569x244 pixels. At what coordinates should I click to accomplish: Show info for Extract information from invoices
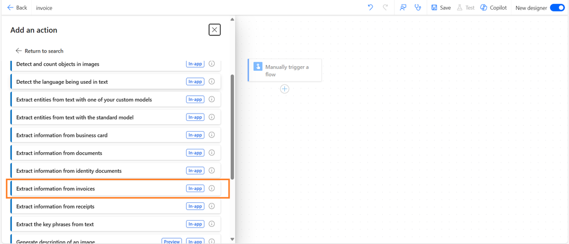tap(212, 189)
